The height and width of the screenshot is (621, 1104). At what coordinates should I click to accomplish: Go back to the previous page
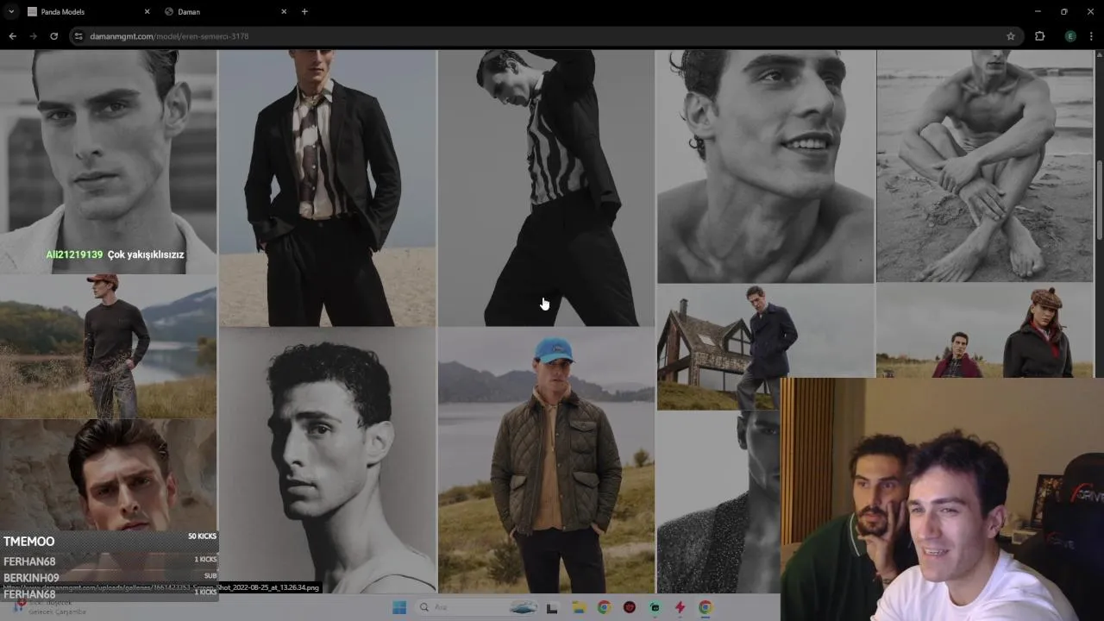pos(12,36)
